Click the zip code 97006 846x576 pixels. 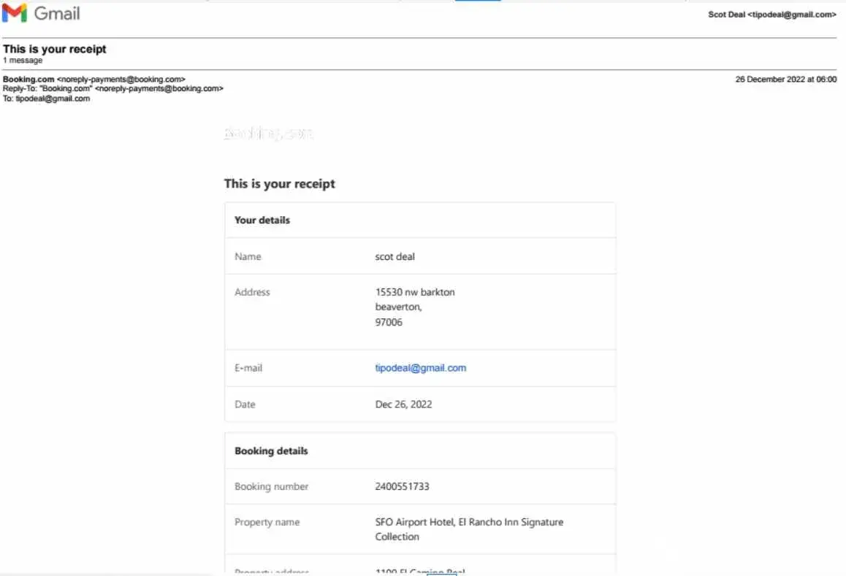389,322
